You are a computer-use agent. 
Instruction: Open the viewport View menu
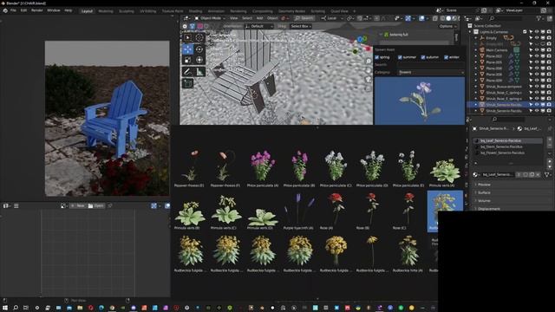(233, 18)
